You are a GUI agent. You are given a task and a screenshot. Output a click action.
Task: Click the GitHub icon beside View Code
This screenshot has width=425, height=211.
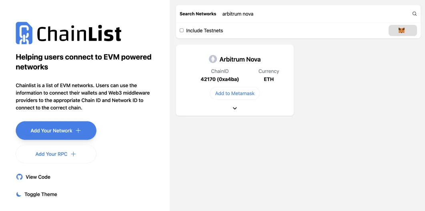click(x=19, y=177)
